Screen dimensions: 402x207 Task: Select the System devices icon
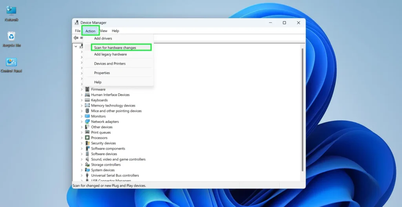87,170
